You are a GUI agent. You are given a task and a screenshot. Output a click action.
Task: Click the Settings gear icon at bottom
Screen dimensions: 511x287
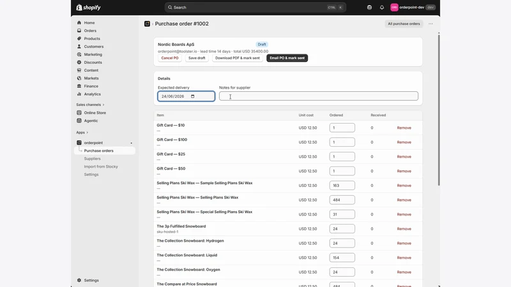[79, 280]
